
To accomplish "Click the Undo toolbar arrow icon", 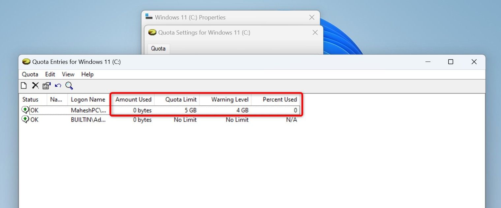I will (x=58, y=86).
